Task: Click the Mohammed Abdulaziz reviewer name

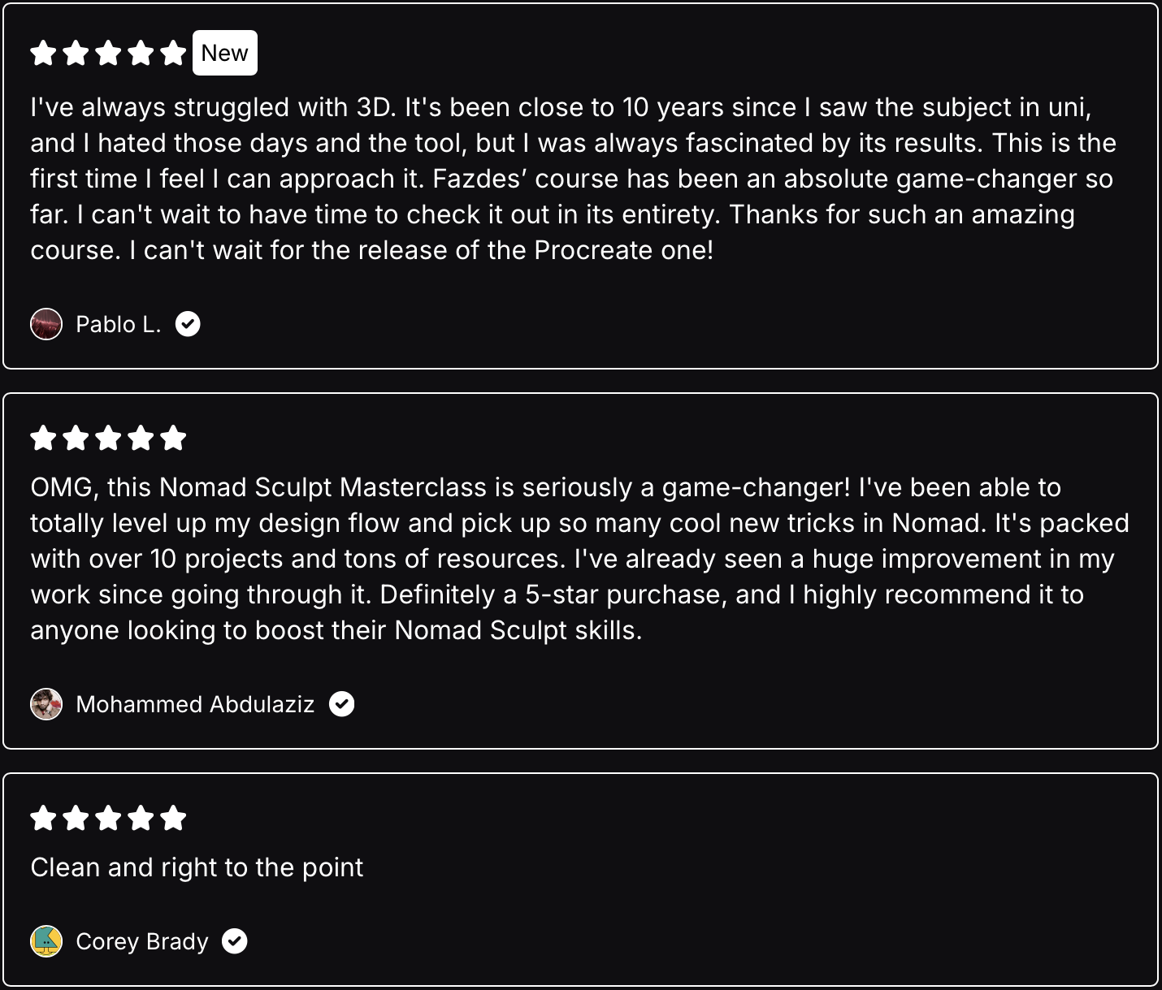Action: (x=195, y=704)
